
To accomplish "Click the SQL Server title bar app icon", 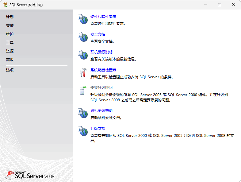I will [5, 5].
